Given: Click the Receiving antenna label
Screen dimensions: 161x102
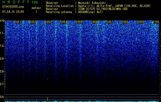Looking at the screenshot, I should click(59, 12).
